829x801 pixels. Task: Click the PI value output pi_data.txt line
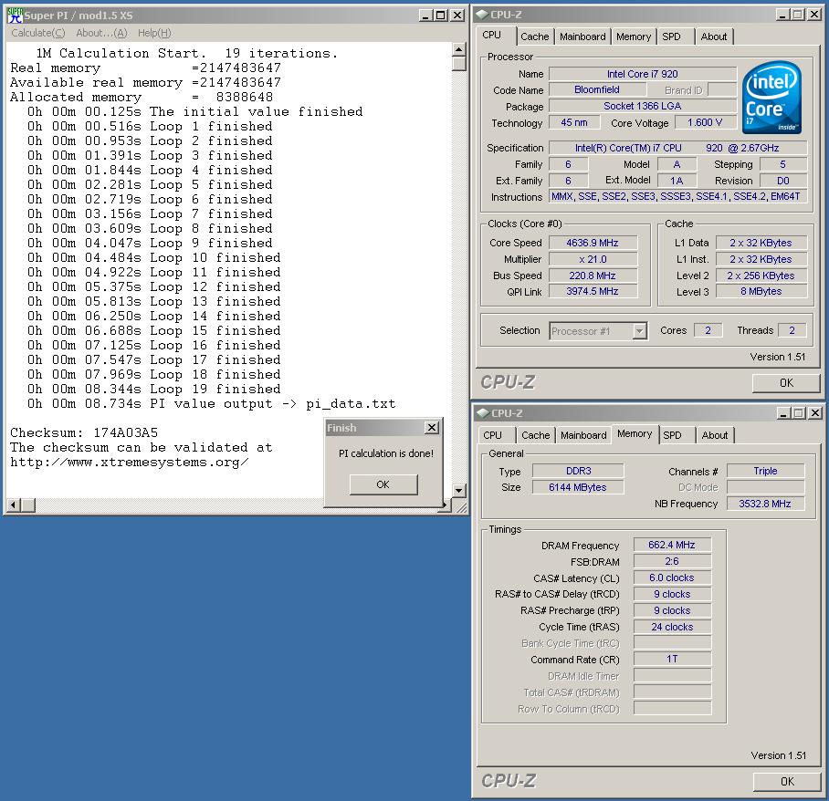tap(212, 403)
